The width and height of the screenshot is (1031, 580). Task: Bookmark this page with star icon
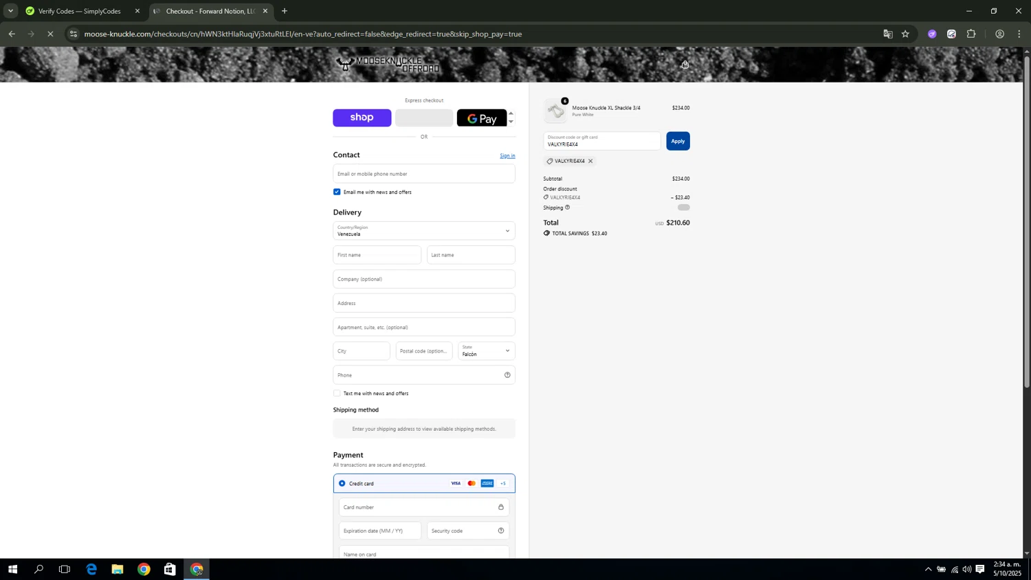(x=905, y=34)
